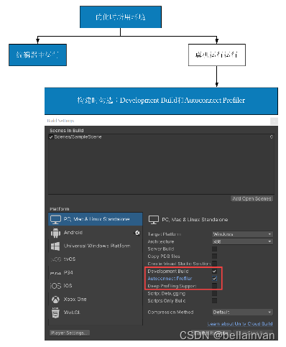This screenshot has width=286, height=347.
Task: Select the tvOS platform icon
Action: coord(55,259)
